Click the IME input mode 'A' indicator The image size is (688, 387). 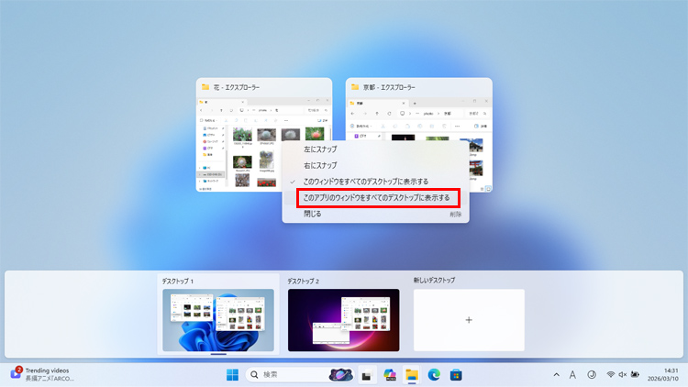pyautogui.click(x=572, y=375)
